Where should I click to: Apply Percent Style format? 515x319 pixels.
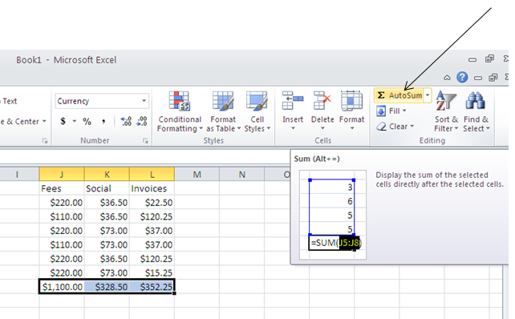(87, 122)
